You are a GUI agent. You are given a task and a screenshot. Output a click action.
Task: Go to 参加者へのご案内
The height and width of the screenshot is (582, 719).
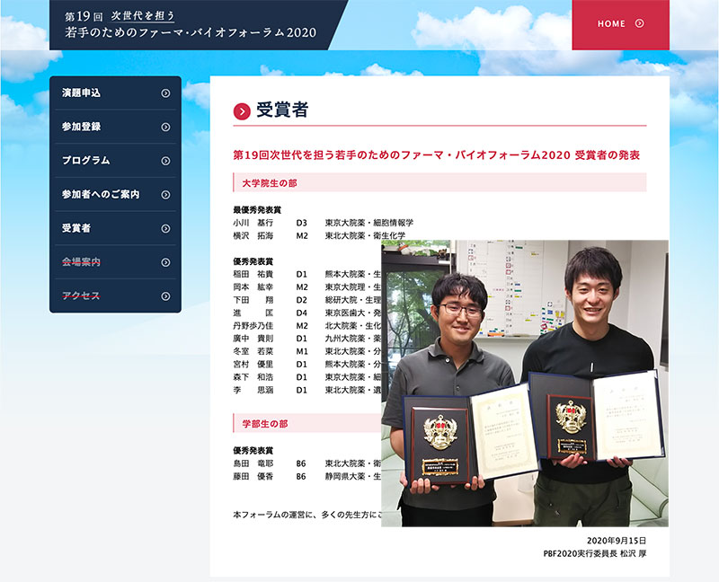101,194
